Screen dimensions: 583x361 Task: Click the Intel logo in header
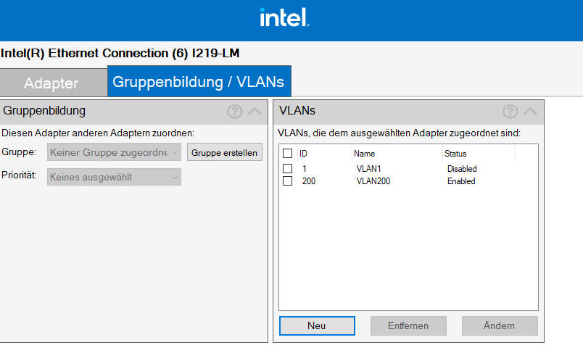tap(284, 17)
